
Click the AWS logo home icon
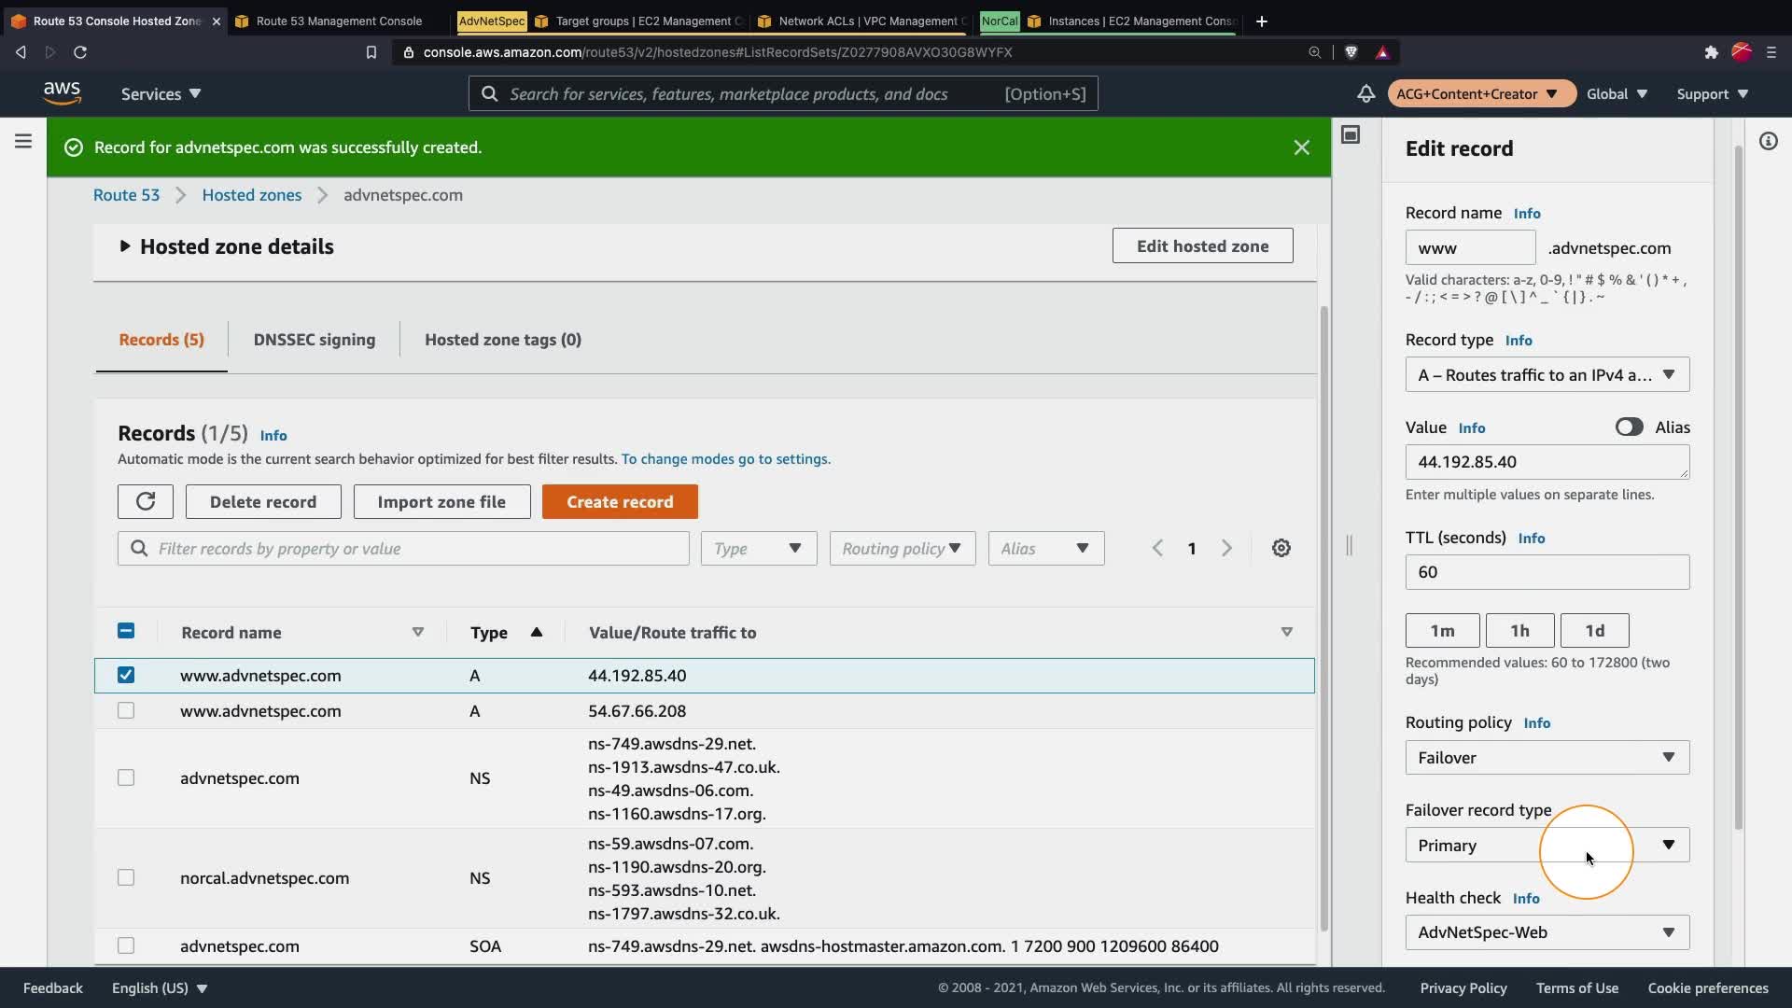point(62,93)
